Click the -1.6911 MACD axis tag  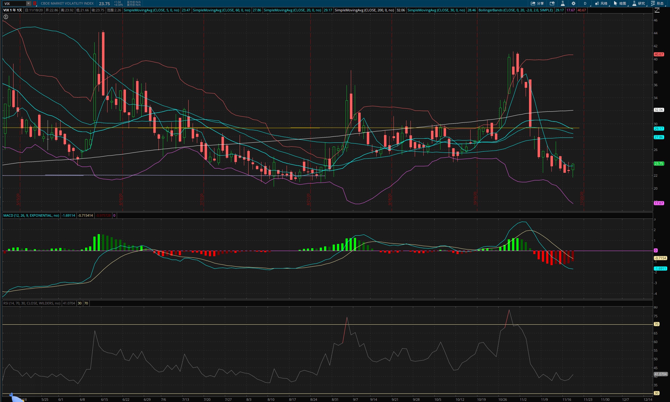pos(660,269)
